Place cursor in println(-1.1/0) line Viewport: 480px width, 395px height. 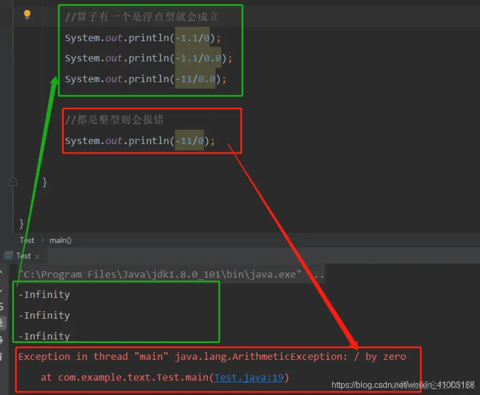coord(143,38)
